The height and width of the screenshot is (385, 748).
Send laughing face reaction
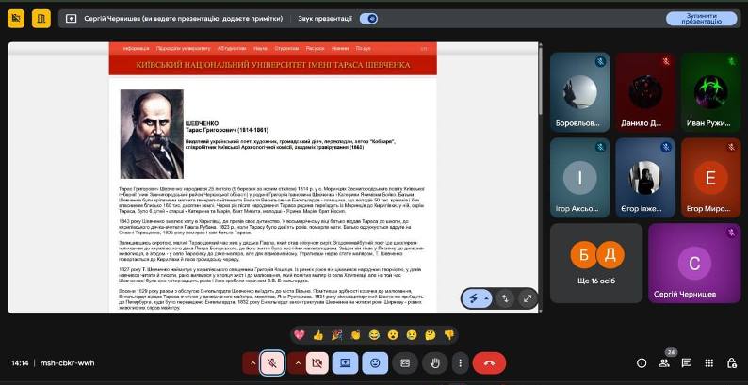pos(375,335)
